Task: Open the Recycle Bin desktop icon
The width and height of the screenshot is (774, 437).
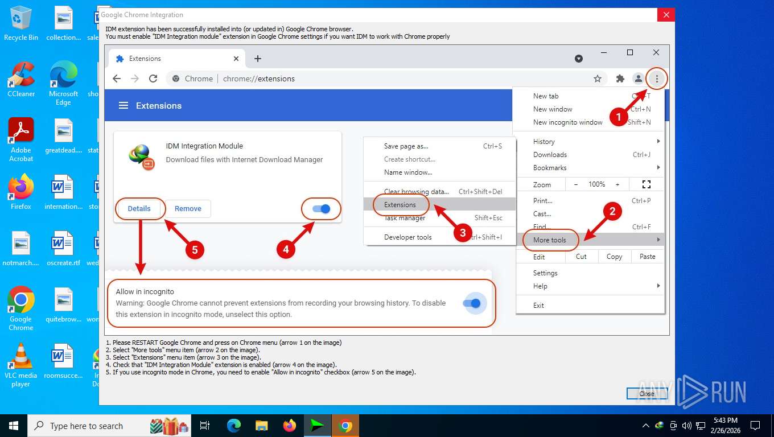Action: coord(21,24)
